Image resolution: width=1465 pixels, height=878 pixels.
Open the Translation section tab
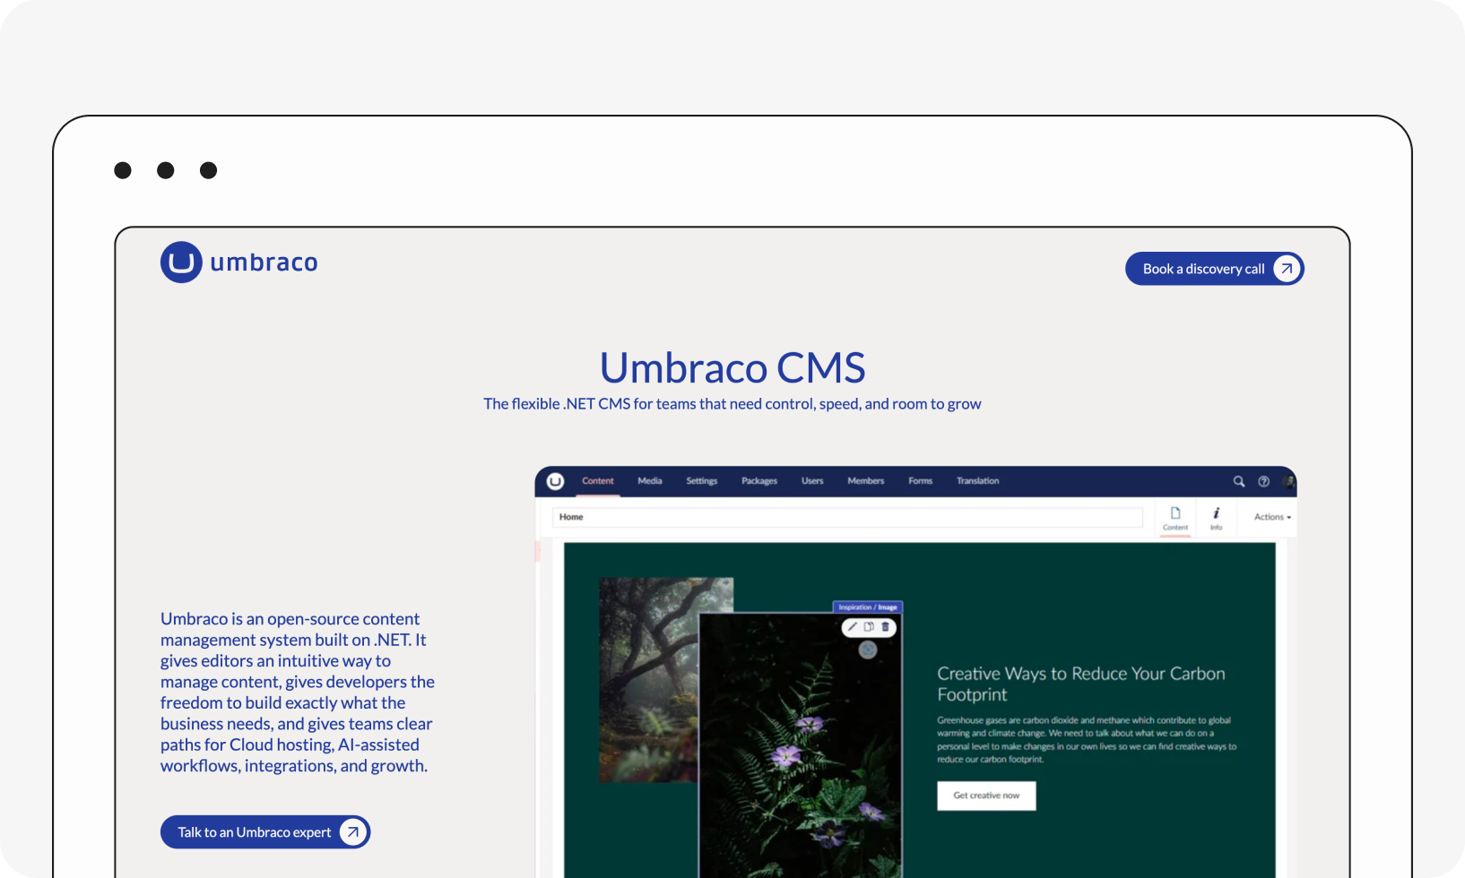[x=978, y=481]
